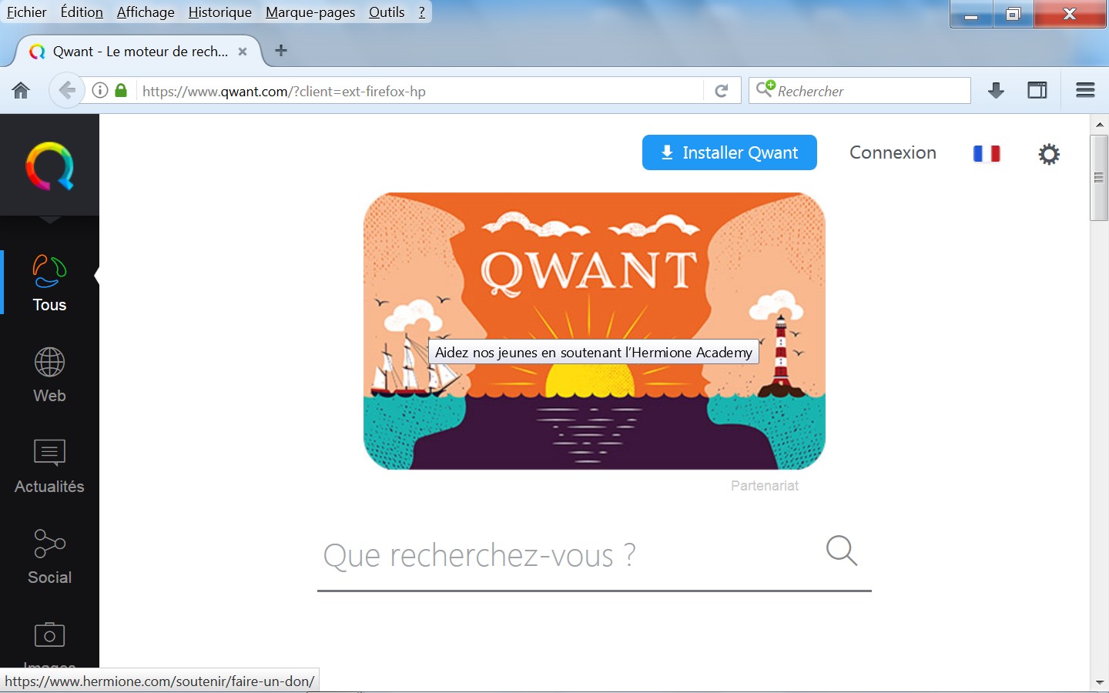1109x693 pixels.
Task: Restore down the Firefox window
Action: pos(1013,14)
